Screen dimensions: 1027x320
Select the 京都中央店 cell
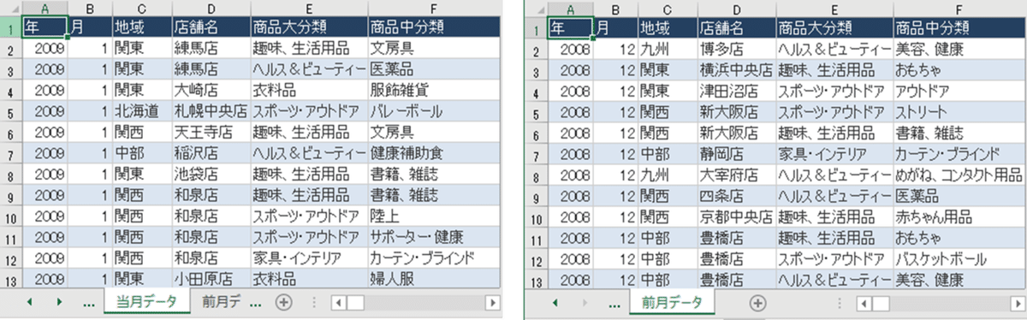[x=736, y=216]
